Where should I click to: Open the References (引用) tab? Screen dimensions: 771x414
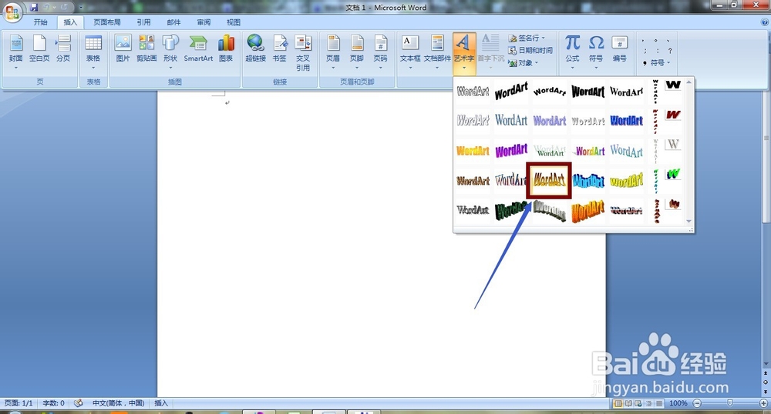143,22
